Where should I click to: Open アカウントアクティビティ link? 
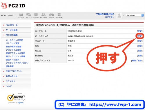(17, 63)
